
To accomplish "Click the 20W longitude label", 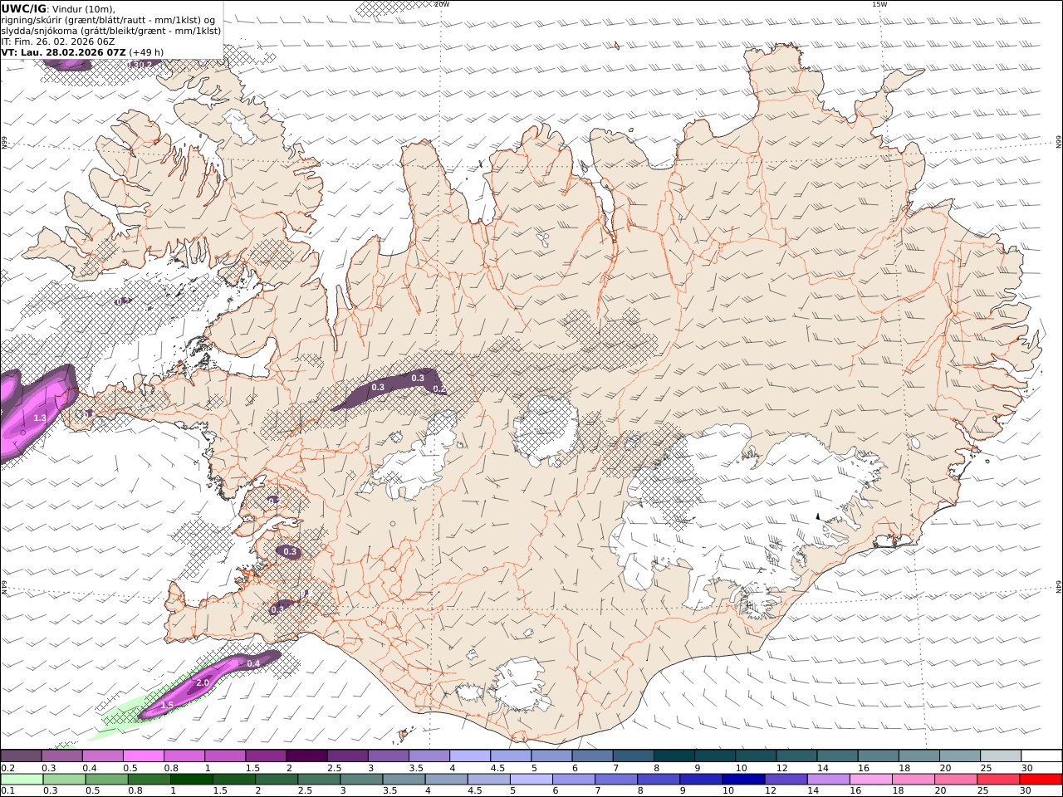I will pyautogui.click(x=442, y=4).
